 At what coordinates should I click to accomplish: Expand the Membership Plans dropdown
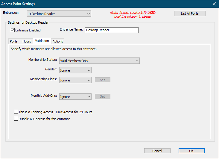click(75, 80)
